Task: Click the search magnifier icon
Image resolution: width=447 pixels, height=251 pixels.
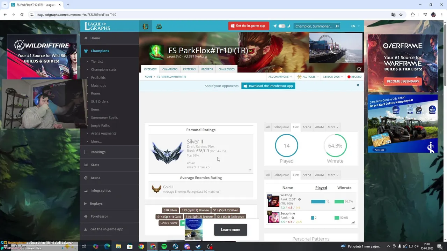Action: pos(337,26)
